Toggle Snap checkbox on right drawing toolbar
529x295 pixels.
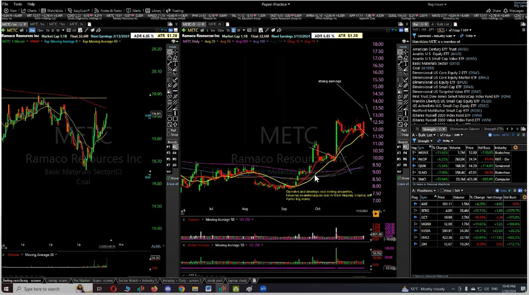400,135
